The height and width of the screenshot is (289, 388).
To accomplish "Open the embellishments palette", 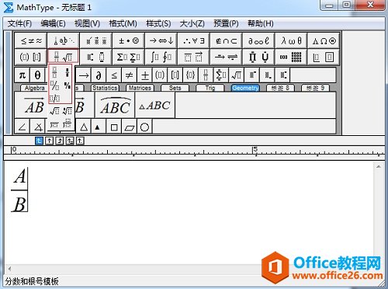I will pyautogui.click(x=96, y=40).
